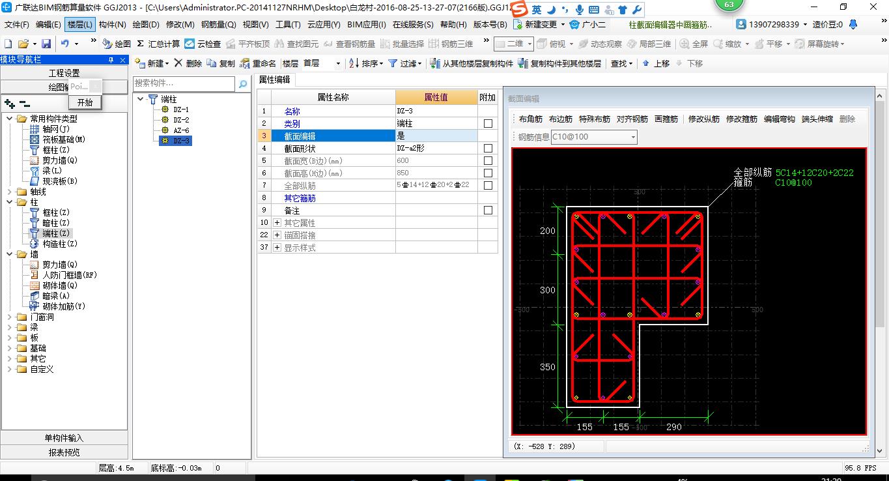
Task: Click the 复制 copy icon
Action: [211, 63]
